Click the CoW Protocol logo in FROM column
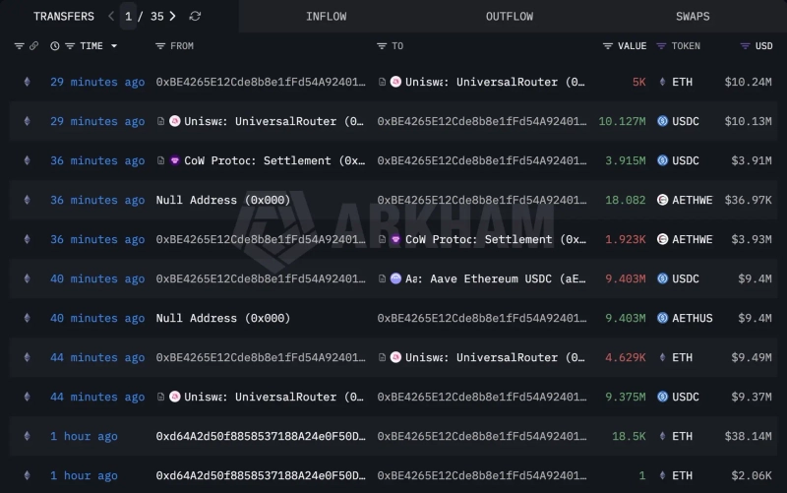787x493 pixels. [x=174, y=160]
